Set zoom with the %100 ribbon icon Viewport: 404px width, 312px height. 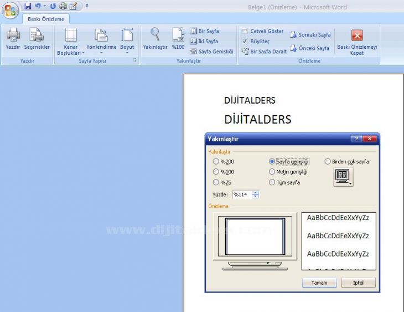[178, 39]
